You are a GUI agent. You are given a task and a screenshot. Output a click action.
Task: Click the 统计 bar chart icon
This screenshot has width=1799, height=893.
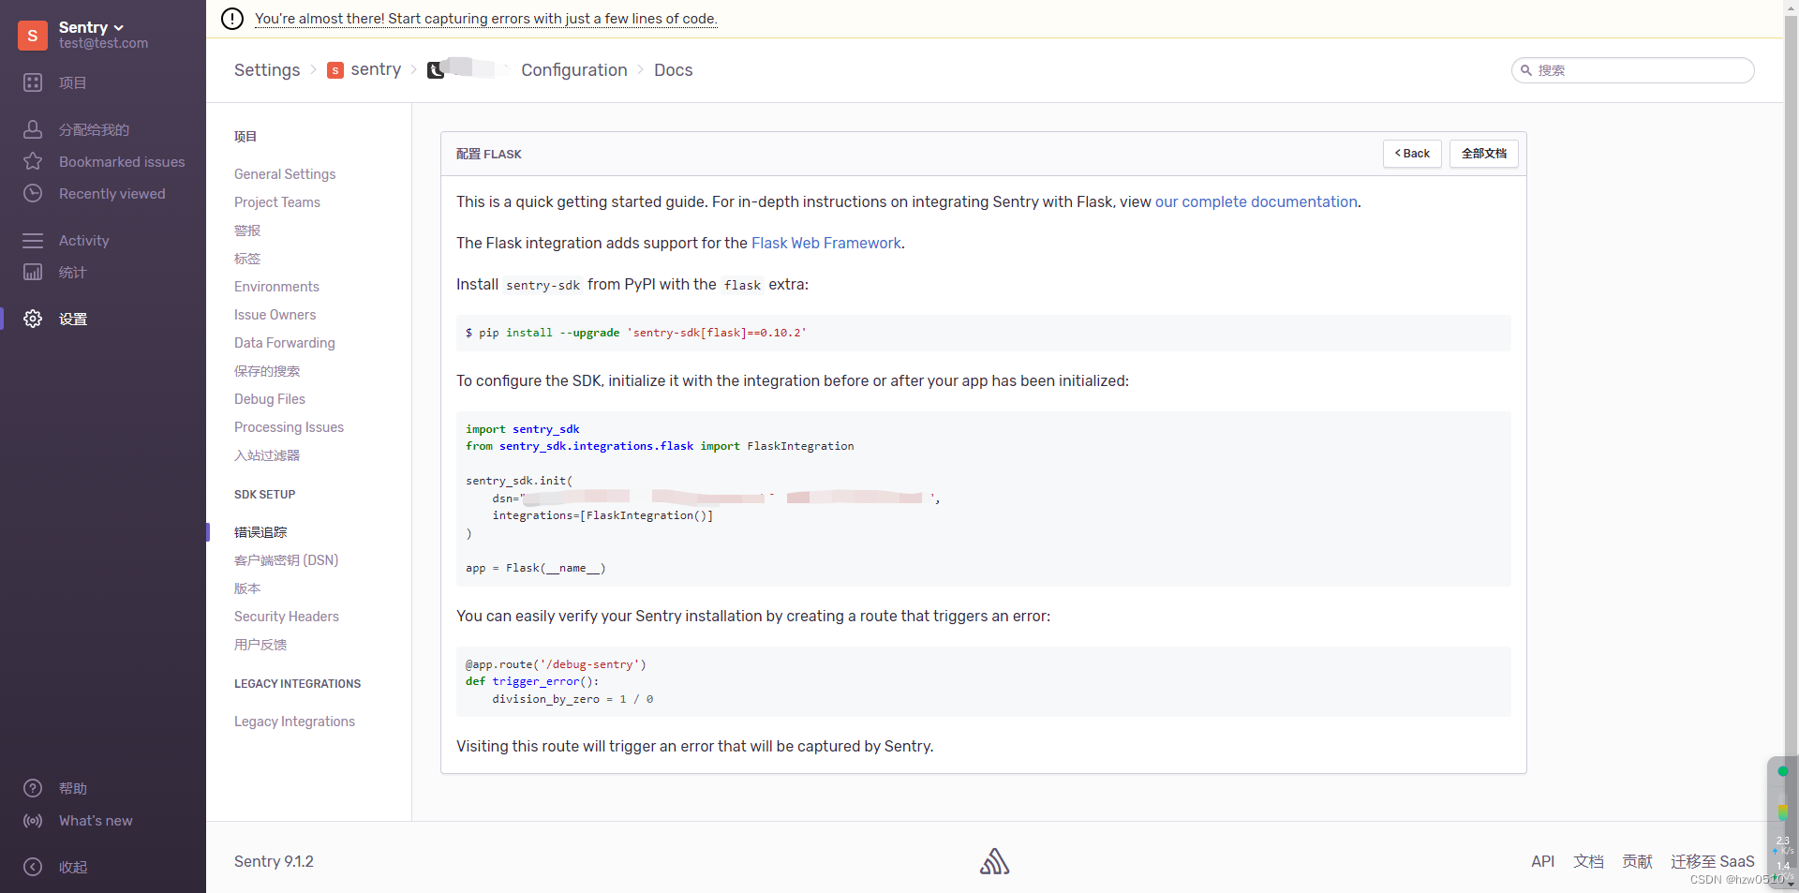click(33, 272)
